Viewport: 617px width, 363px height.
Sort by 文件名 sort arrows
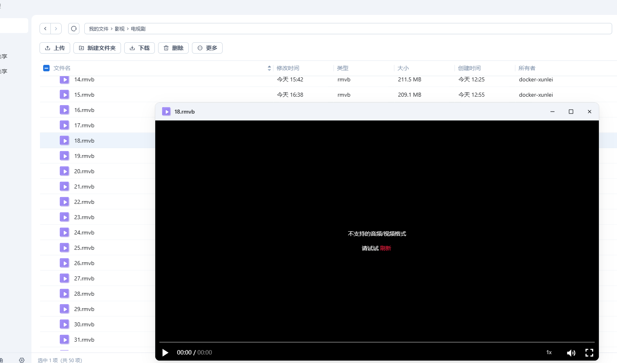[269, 68]
